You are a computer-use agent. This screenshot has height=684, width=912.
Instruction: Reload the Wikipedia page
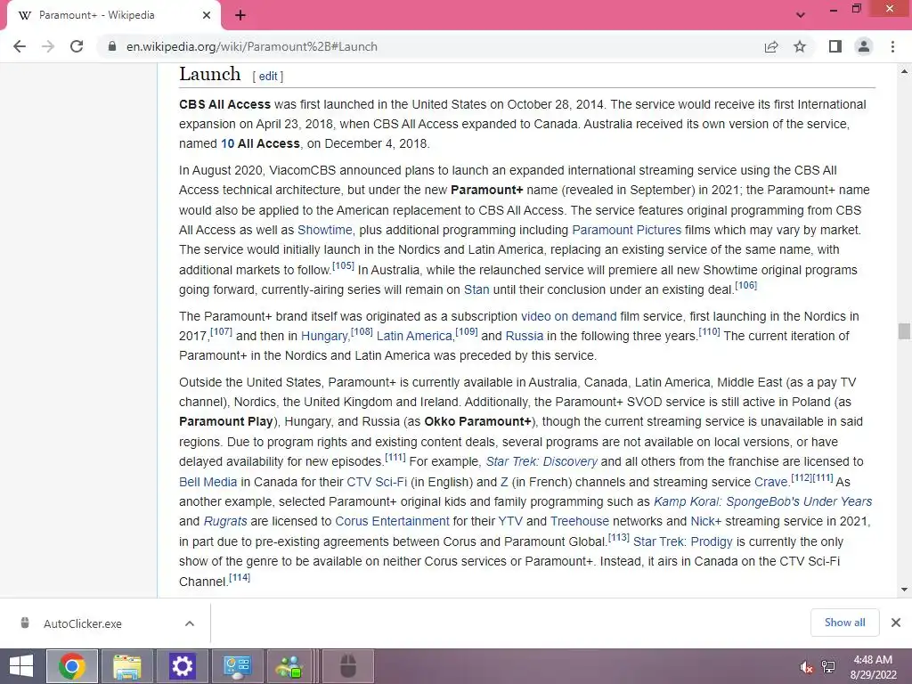point(77,46)
